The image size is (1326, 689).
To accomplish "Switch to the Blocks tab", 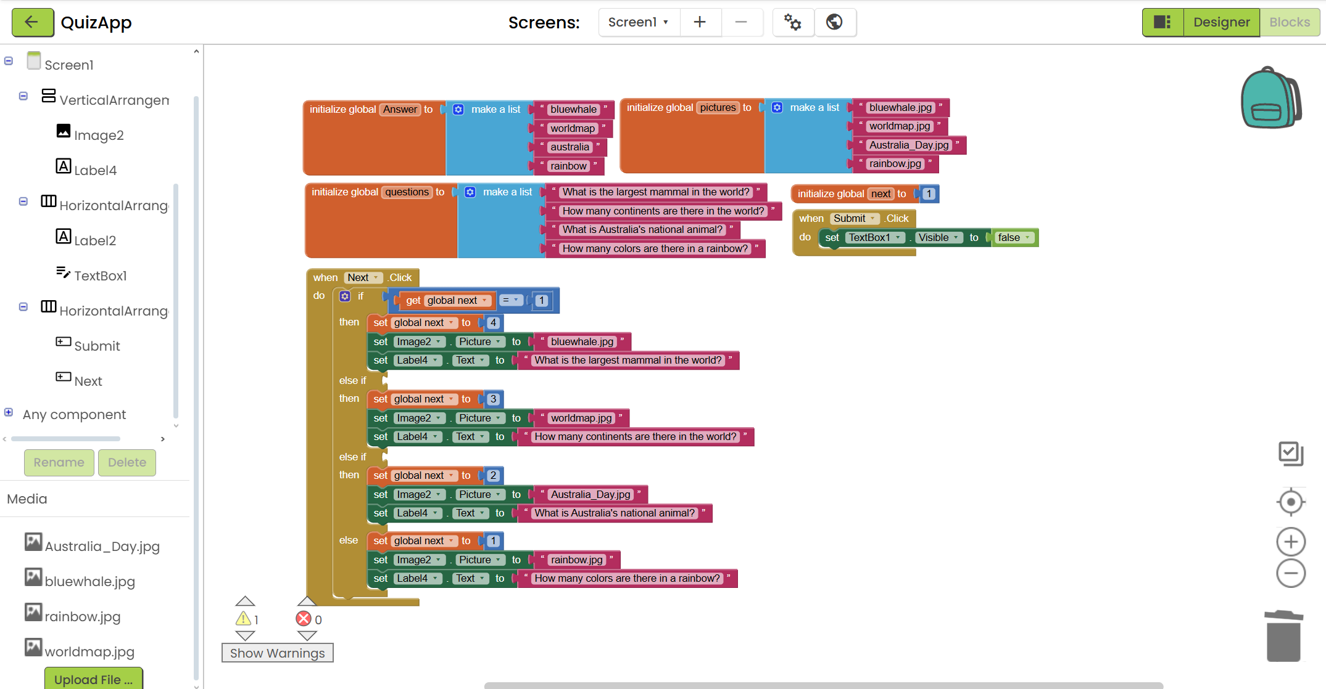I will coord(1289,23).
